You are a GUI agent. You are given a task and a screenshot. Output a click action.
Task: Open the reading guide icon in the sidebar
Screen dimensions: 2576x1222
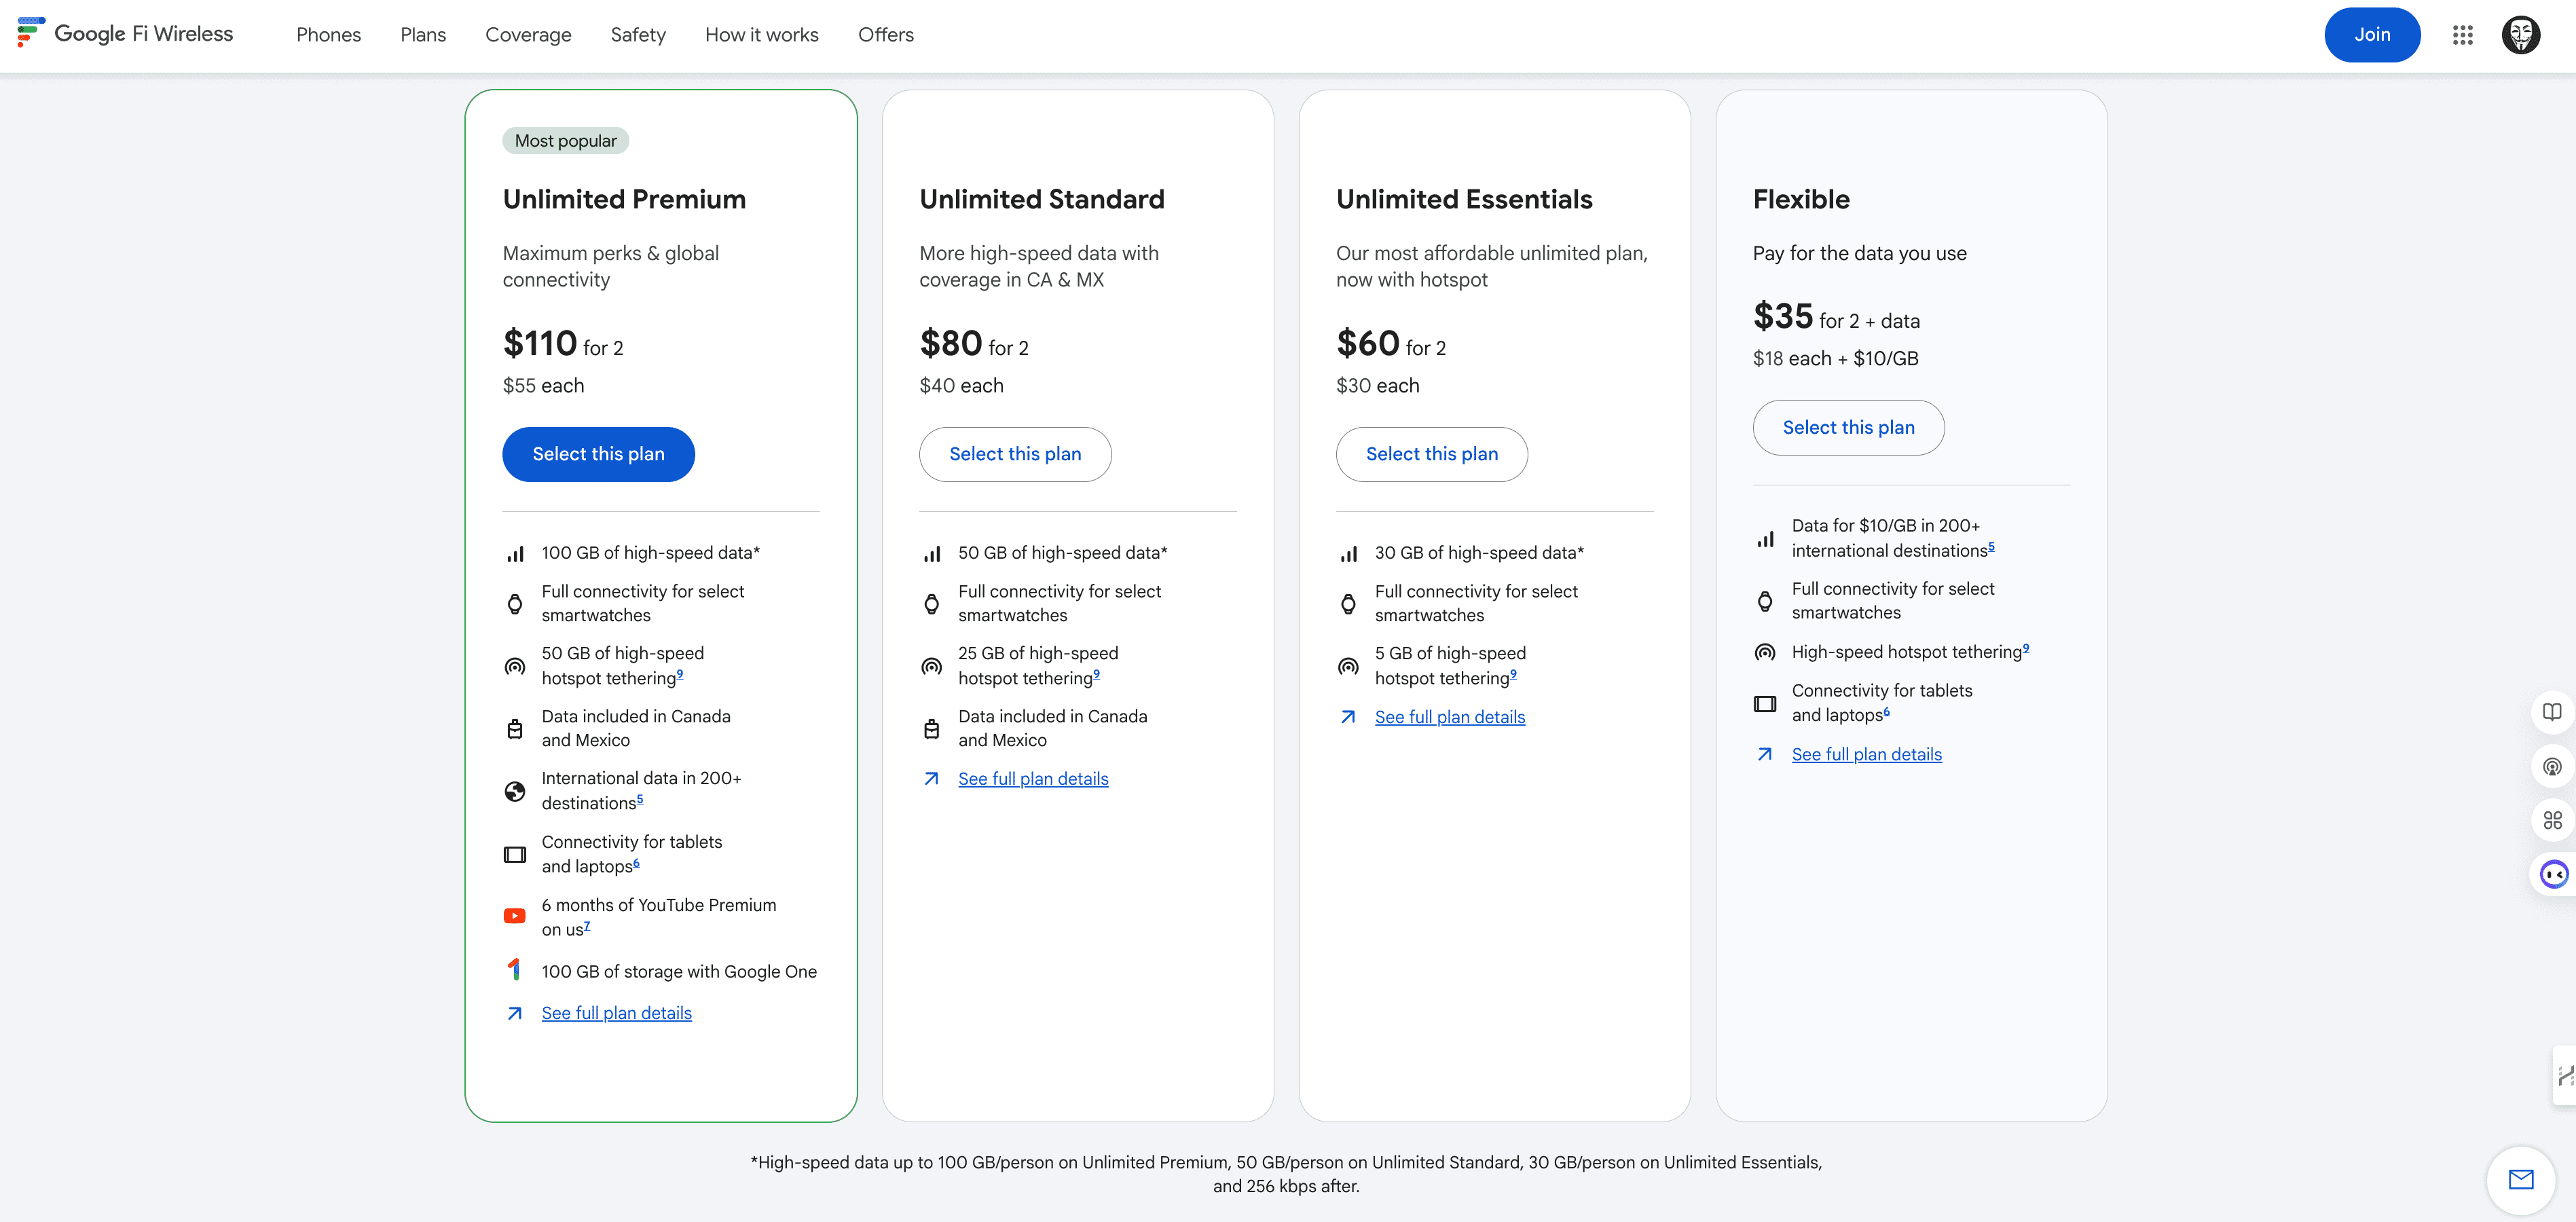pyautogui.click(x=2553, y=712)
